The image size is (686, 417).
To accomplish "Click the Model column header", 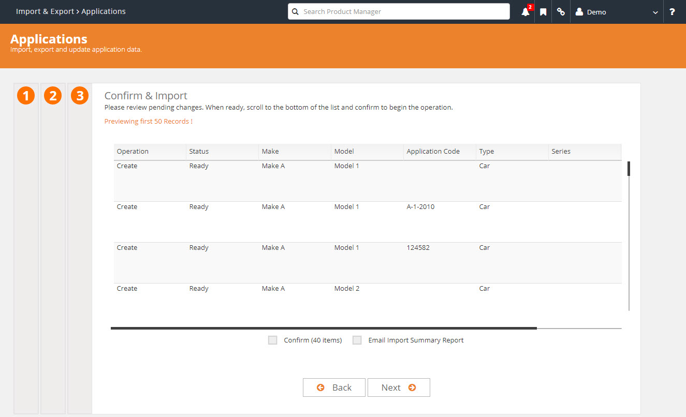I will [x=368, y=152].
